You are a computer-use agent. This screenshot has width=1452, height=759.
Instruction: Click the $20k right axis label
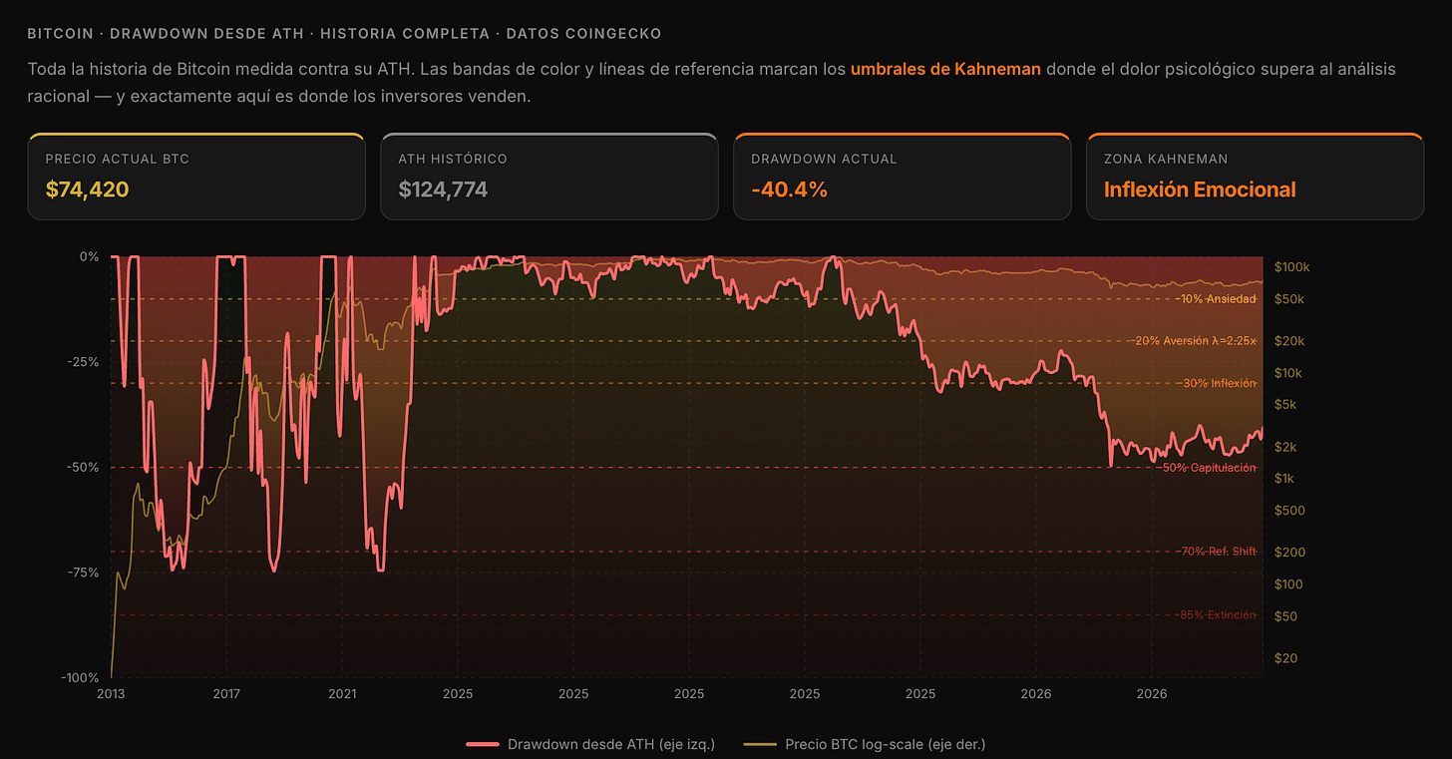click(1289, 341)
